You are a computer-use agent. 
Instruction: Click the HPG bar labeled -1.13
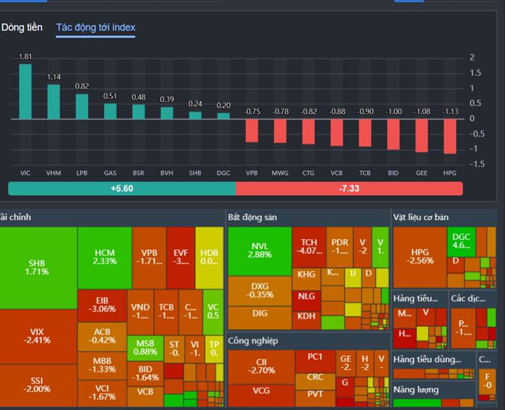tap(450, 137)
